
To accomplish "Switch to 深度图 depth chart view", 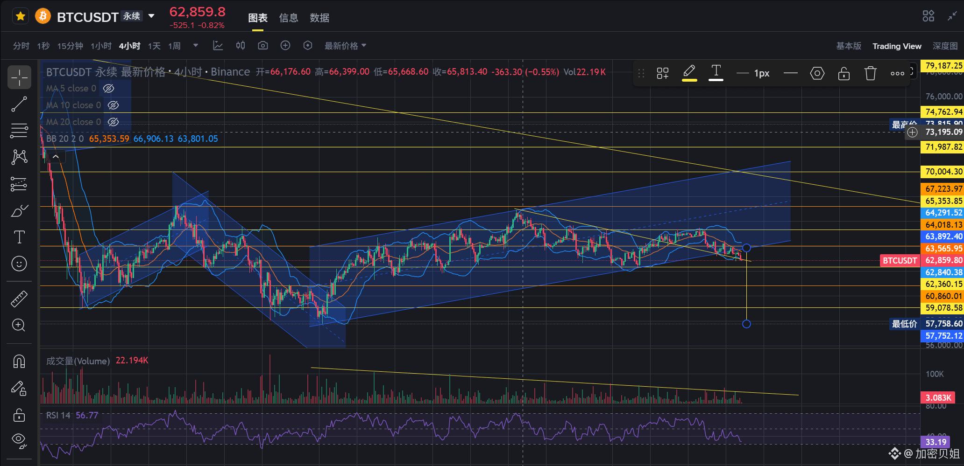I will pyautogui.click(x=945, y=46).
